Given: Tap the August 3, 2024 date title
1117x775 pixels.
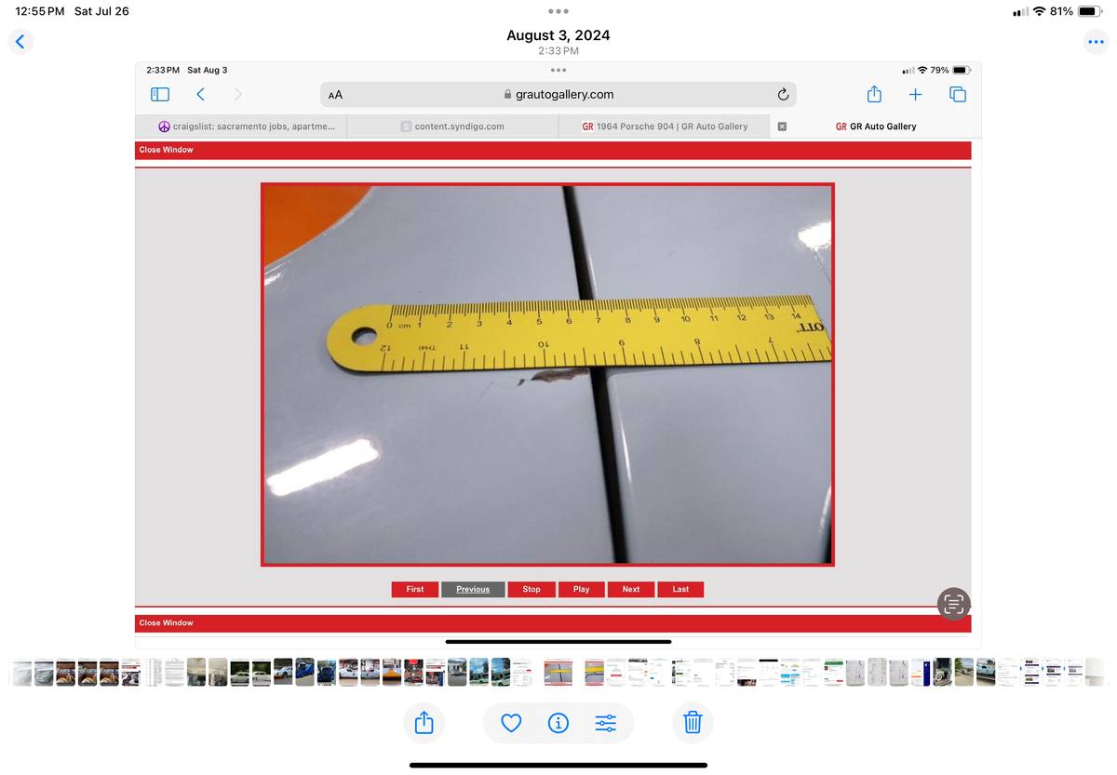Looking at the screenshot, I should coord(558,35).
